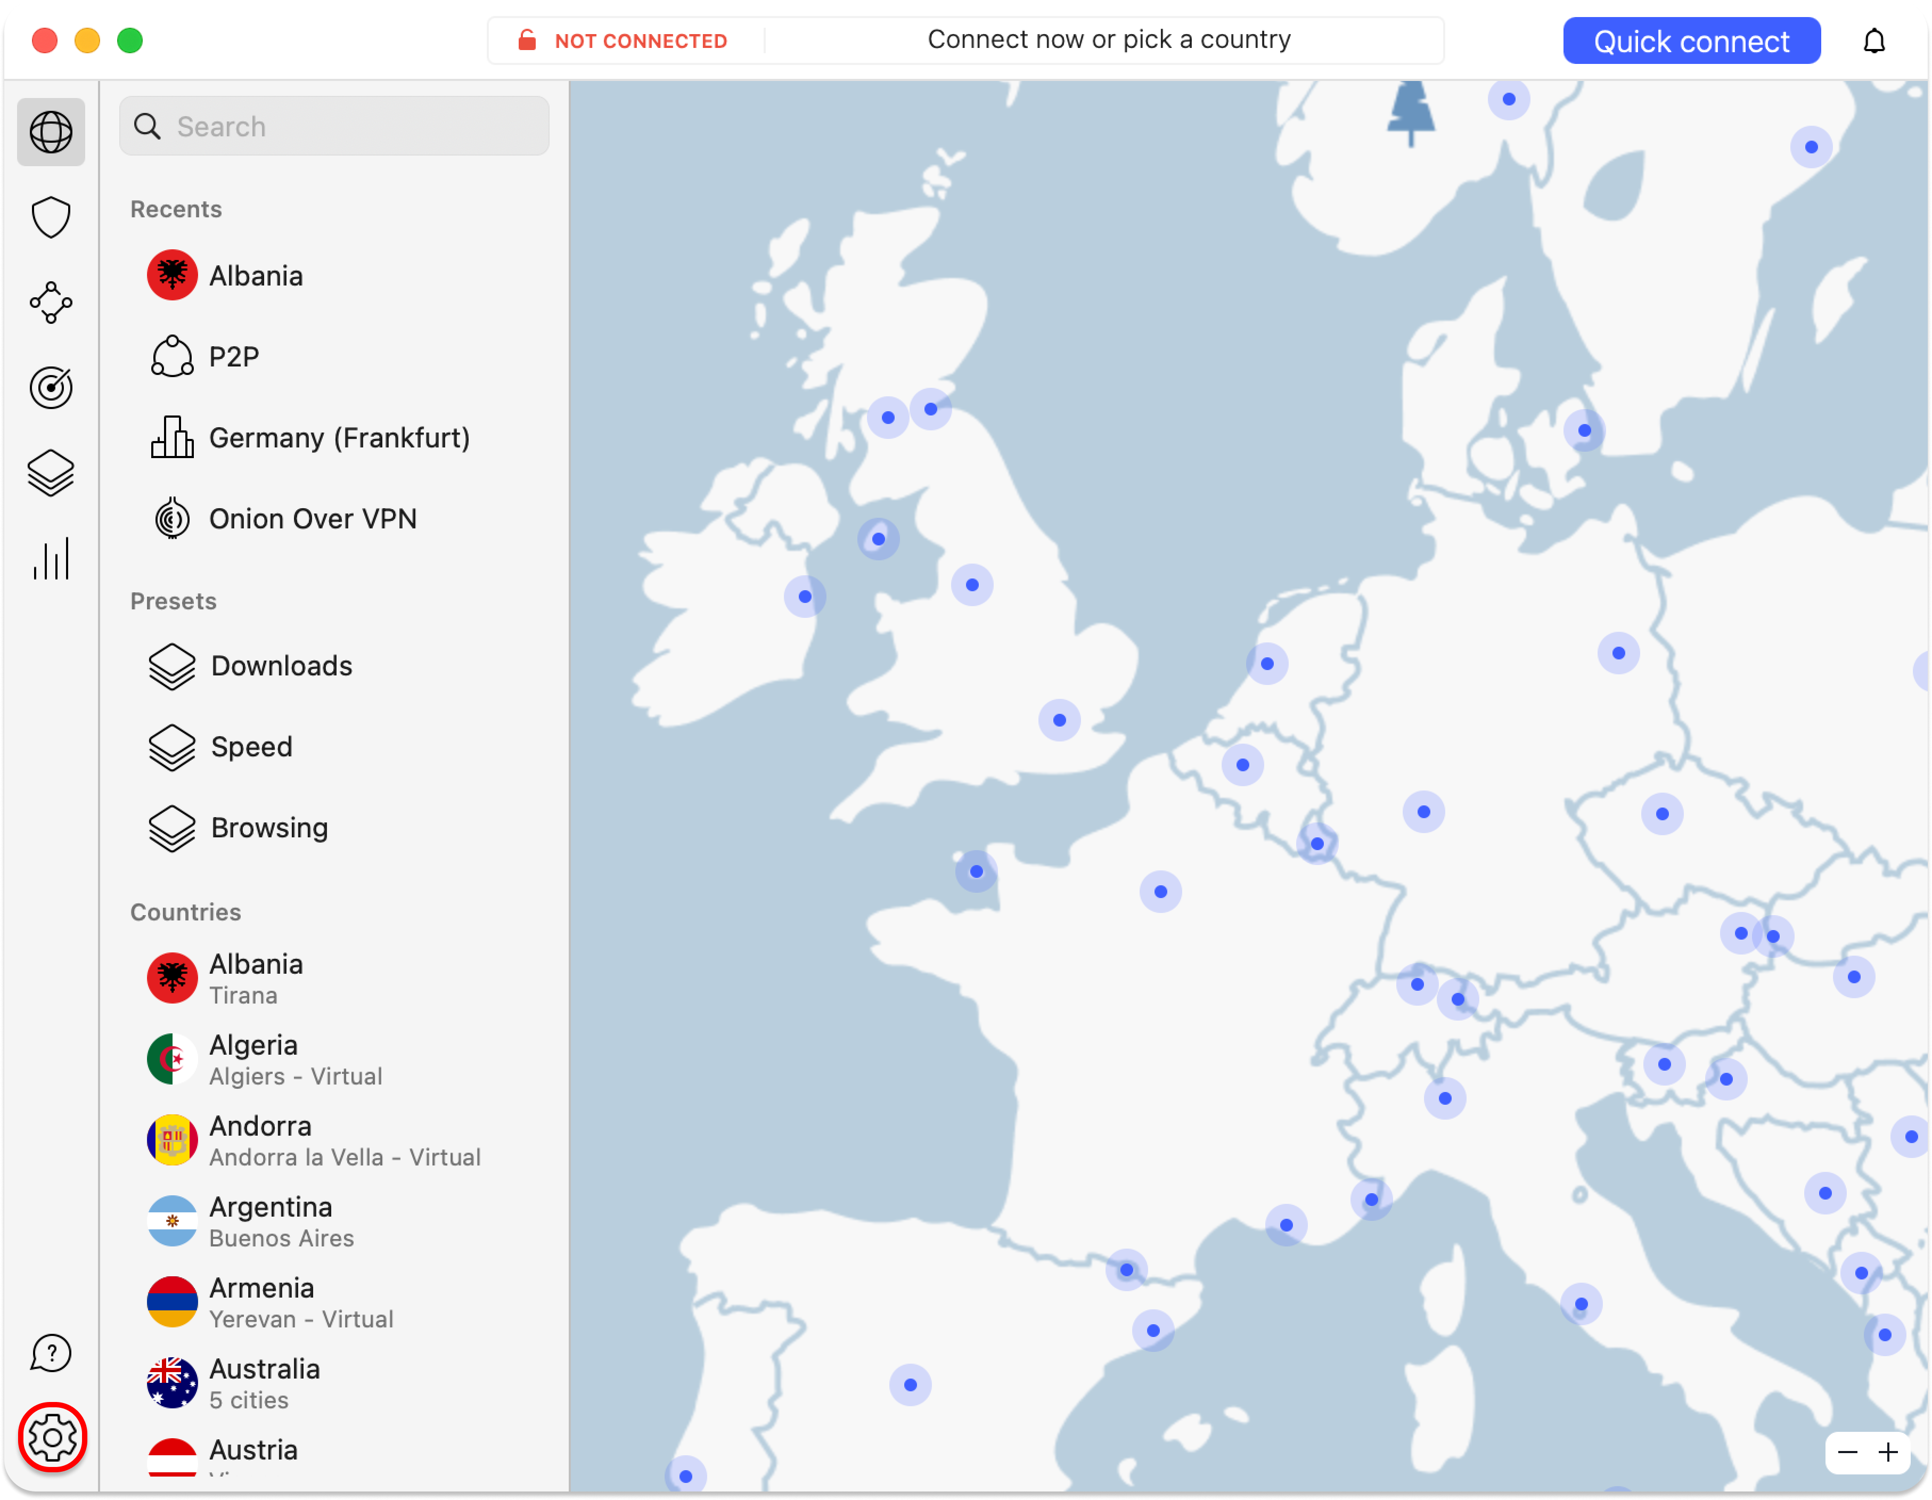Zoom in the map with plus
This screenshot has height=1500, width=1932.
pos(1888,1452)
